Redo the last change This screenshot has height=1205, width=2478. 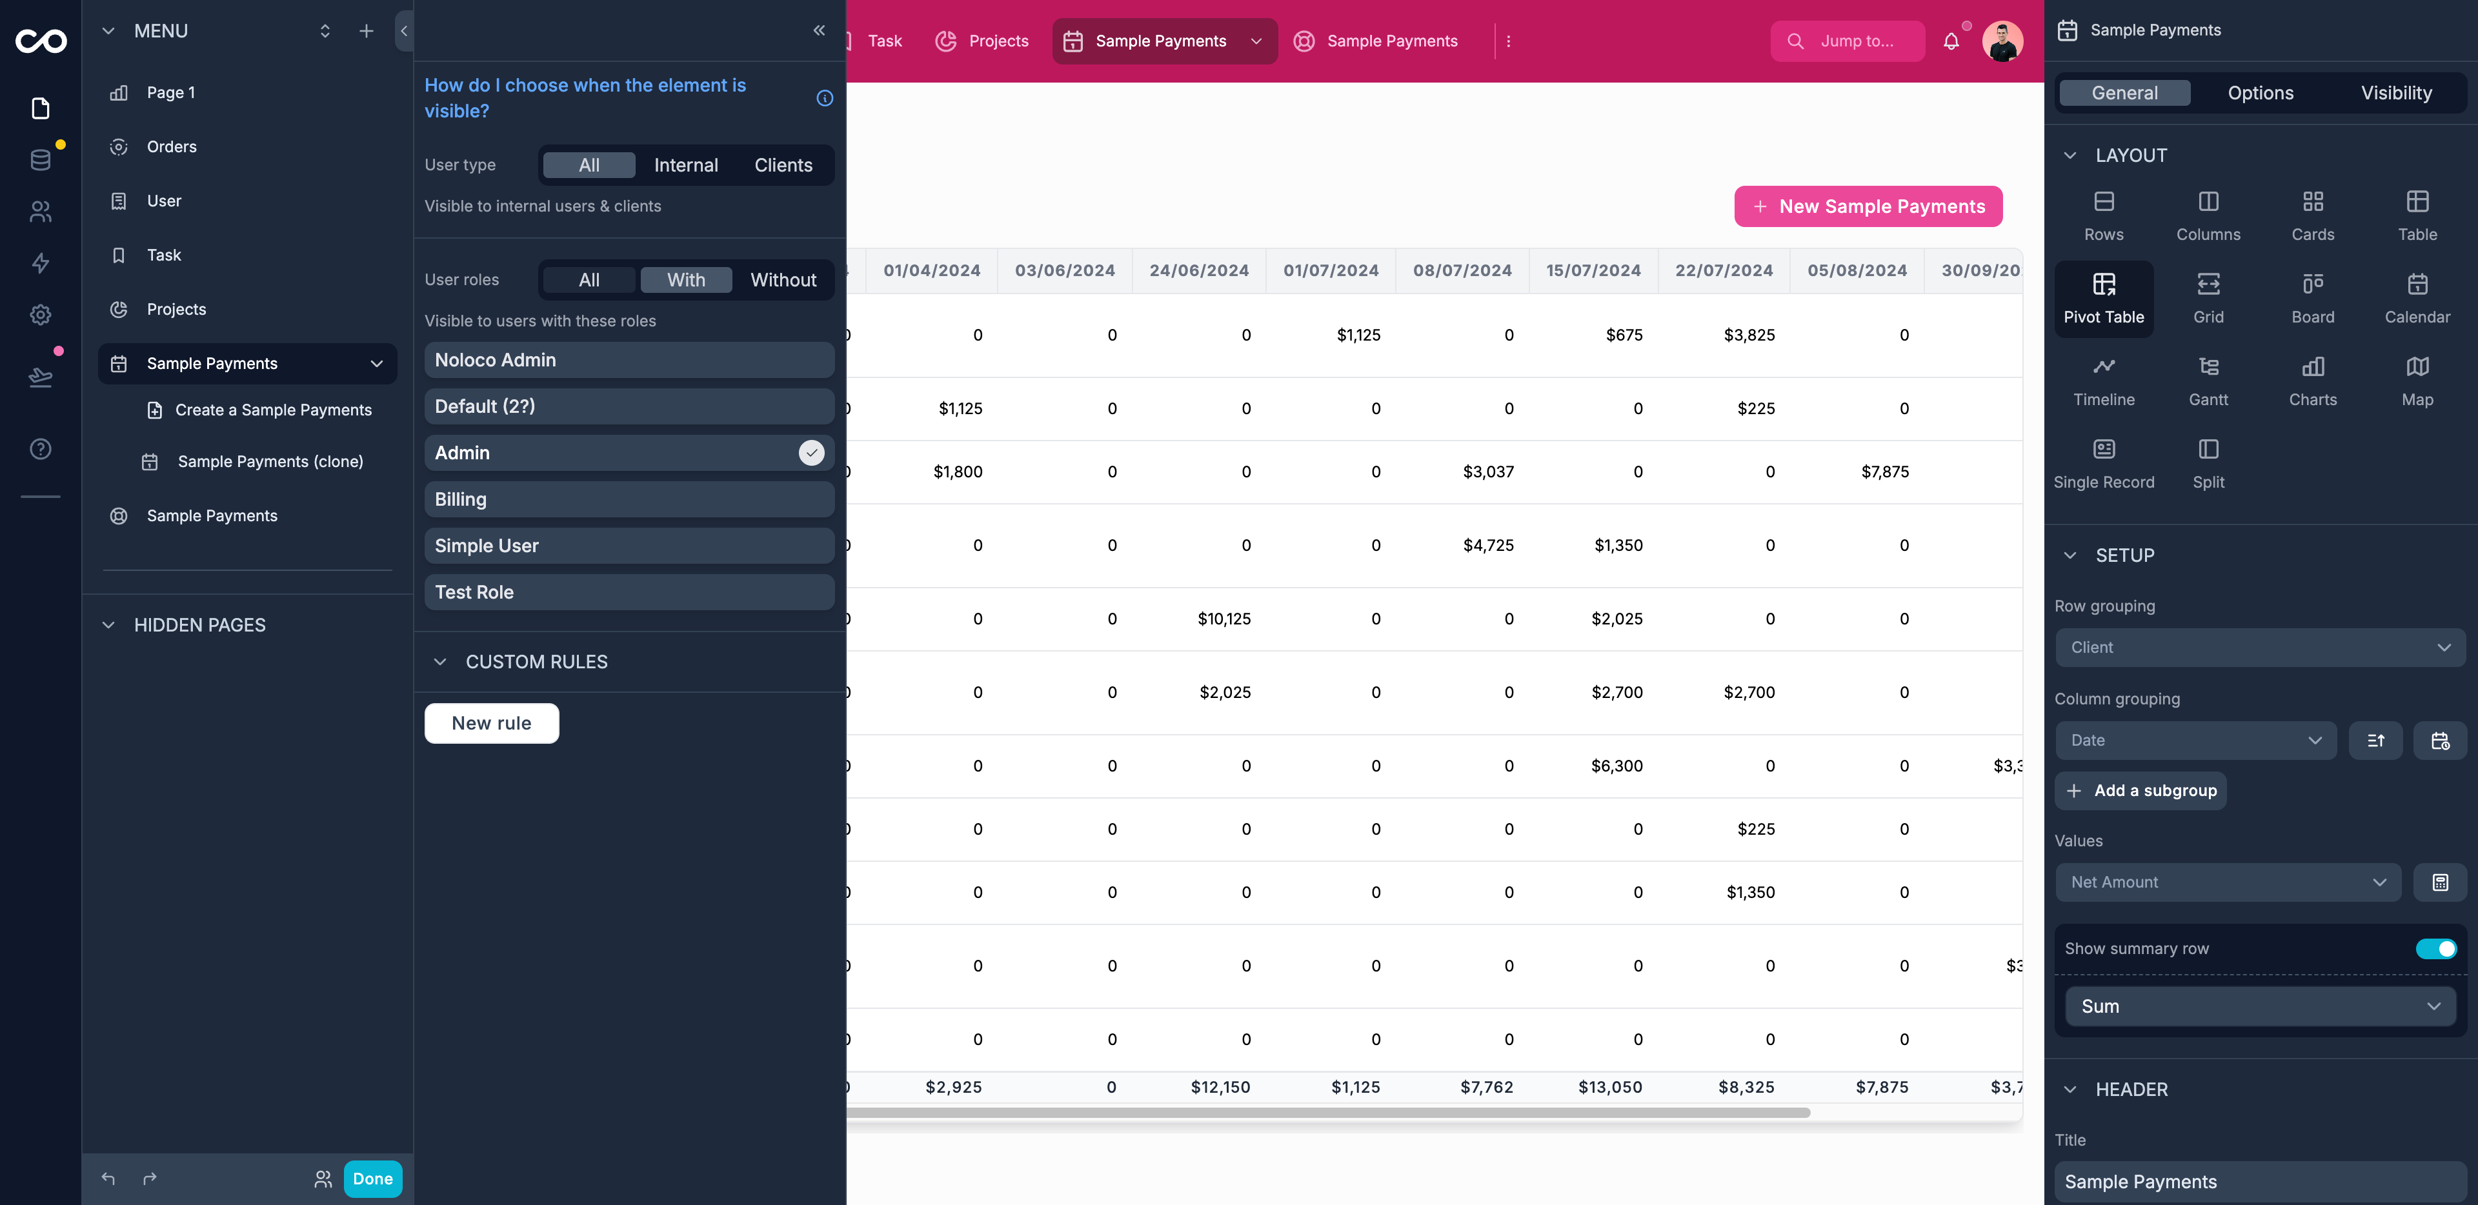(x=150, y=1178)
